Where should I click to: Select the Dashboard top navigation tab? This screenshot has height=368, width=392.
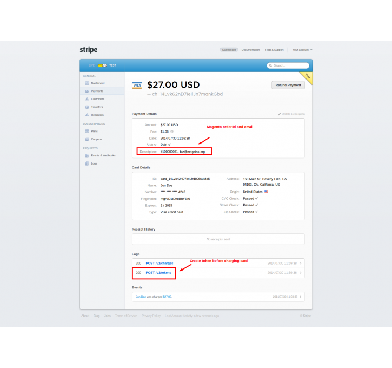(x=229, y=50)
